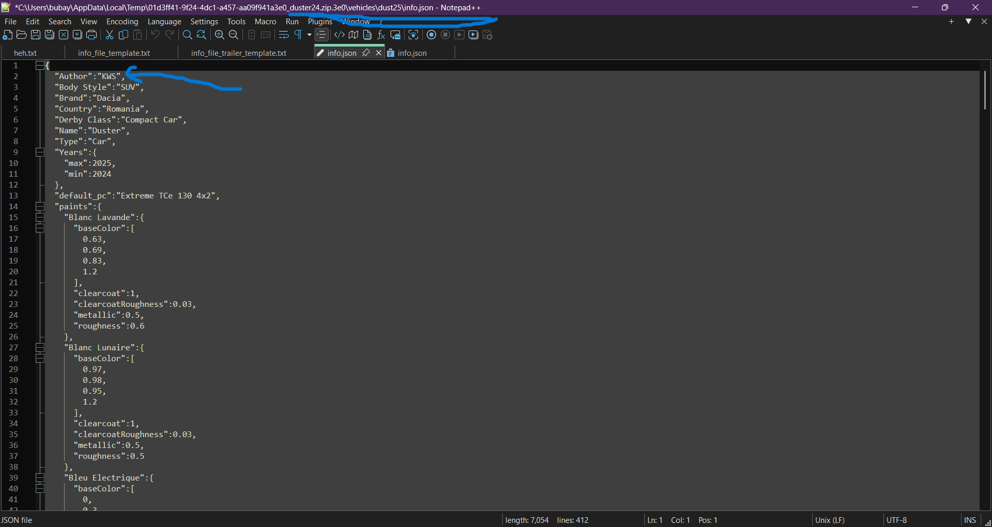992x527 pixels.
Task: Undo the last edit with Undo arrow
Action: click(156, 35)
